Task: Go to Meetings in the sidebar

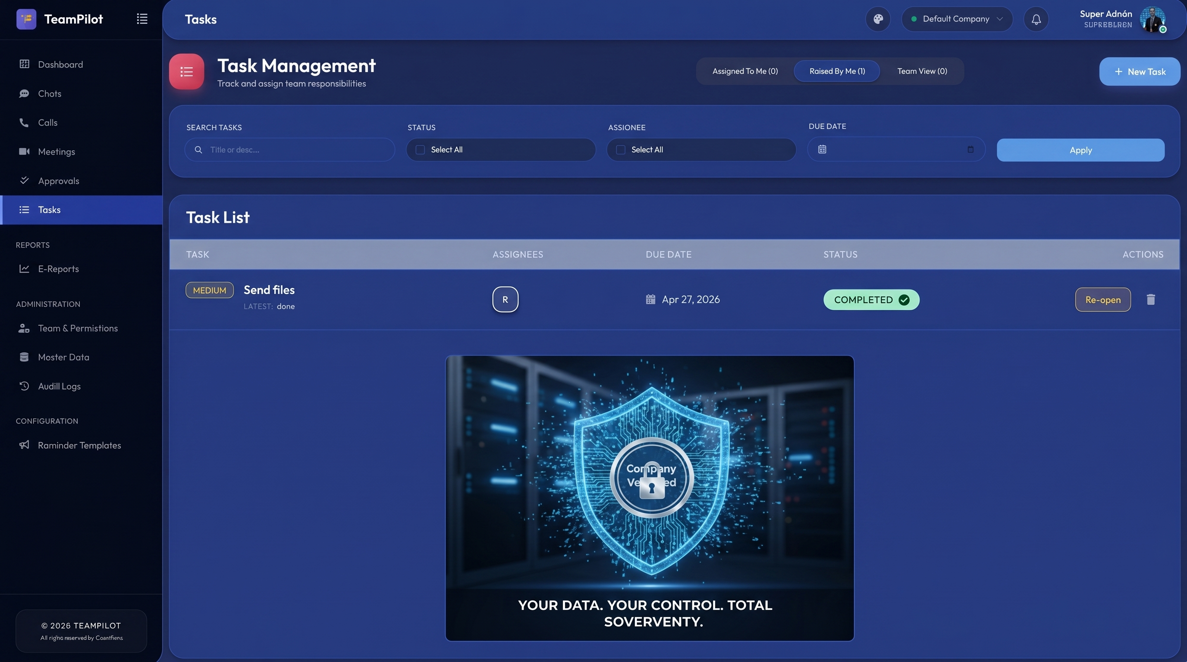Action: pos(81,151)
